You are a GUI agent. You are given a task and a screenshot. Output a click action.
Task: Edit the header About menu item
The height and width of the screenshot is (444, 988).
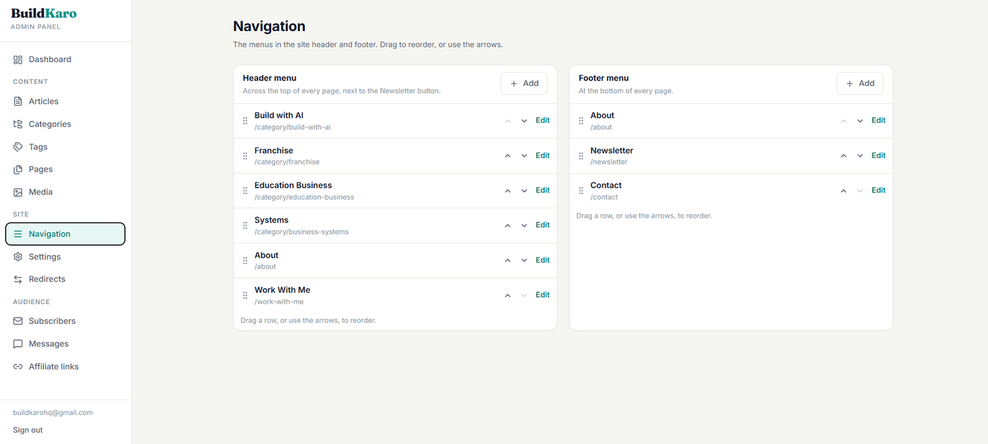pos(542,260)
